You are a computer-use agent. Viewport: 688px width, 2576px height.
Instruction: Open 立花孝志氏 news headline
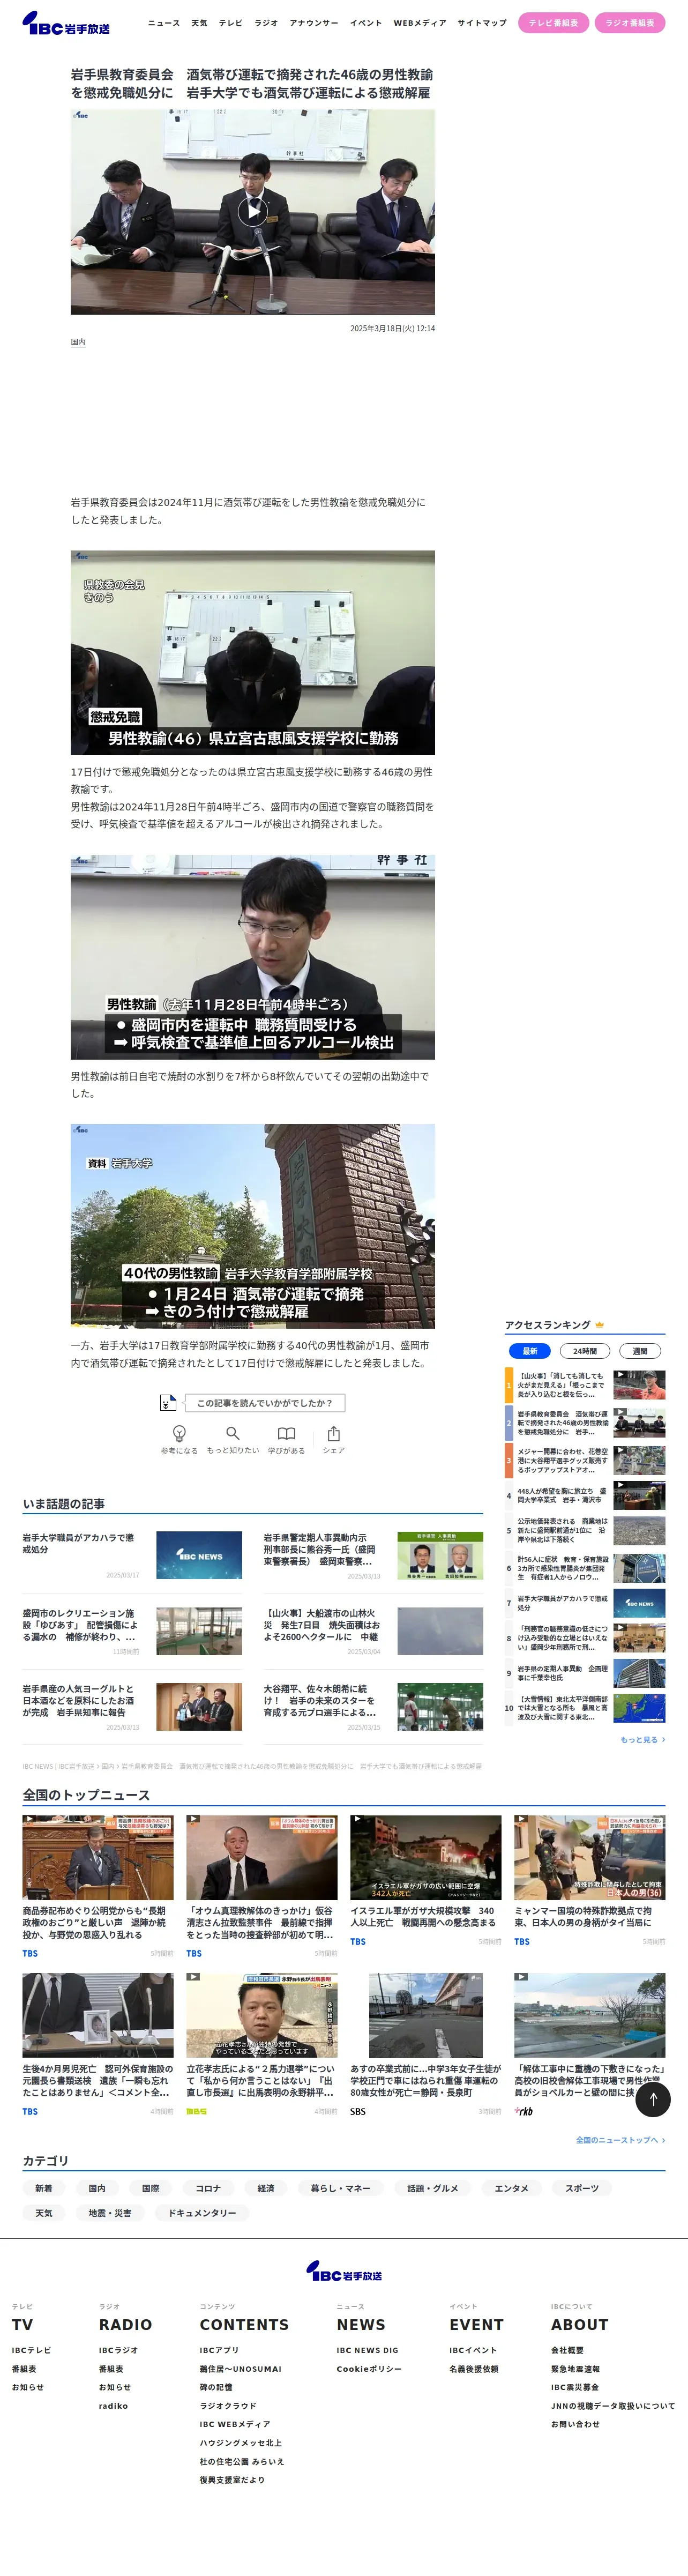pos(260,2080)
